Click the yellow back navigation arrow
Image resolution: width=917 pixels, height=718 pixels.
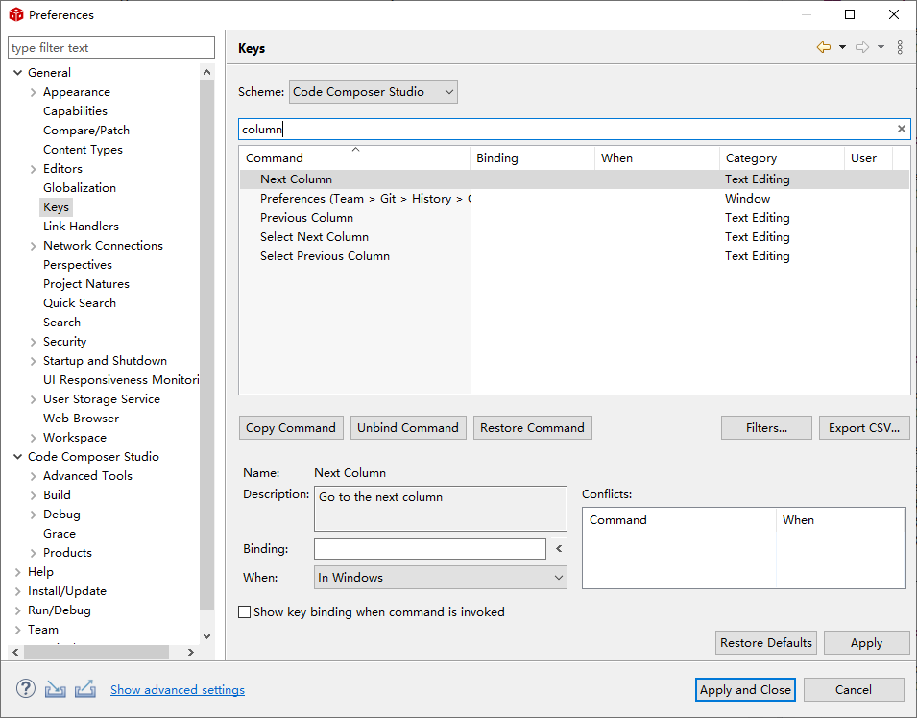tap(823, 47)
